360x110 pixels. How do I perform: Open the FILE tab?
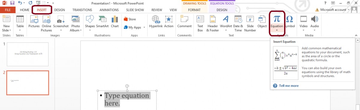coord(8,10)
